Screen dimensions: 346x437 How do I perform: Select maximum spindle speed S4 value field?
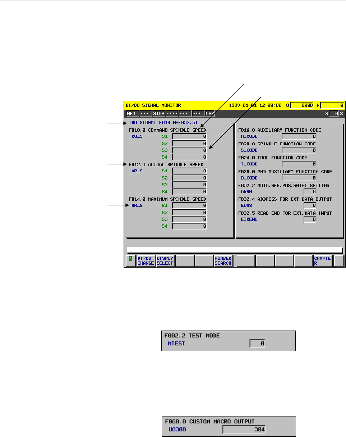189,226
